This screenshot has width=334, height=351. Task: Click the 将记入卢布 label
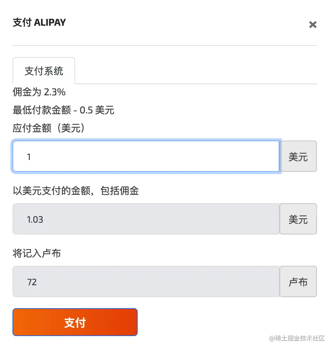click(36, 253)
